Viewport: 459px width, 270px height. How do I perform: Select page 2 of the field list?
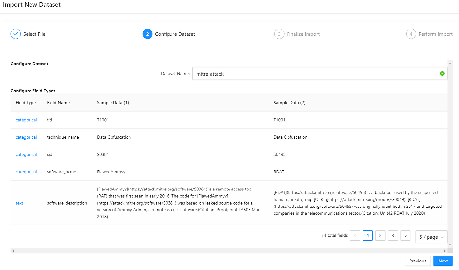point(380,235)
